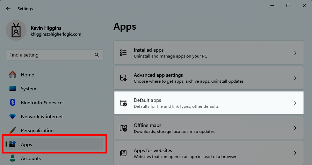The width and height of the screenshot is (312, 165).
Task: Click the Accounts person icon
Action: pos(13,158)
